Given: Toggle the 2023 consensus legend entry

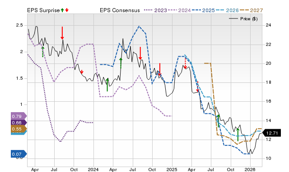Looking at the screenshot, I should [x=155, y=10].
